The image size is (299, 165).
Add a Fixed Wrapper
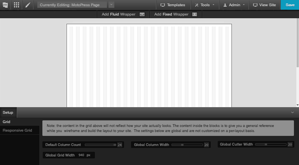(x=176, y=14)
